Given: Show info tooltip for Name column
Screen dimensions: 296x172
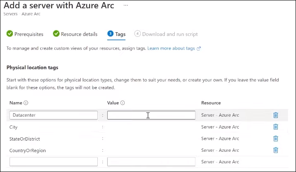Looking at the screenshot, I should tap(26, 103).
